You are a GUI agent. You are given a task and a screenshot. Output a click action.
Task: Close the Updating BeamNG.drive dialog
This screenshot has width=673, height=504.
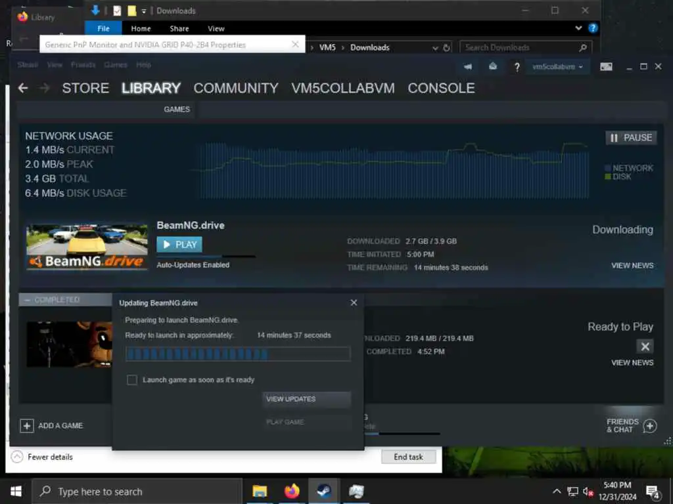point(354,303)
